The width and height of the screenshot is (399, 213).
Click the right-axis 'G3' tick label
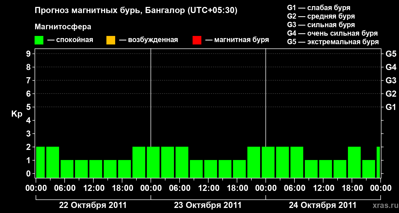[391, 80]
